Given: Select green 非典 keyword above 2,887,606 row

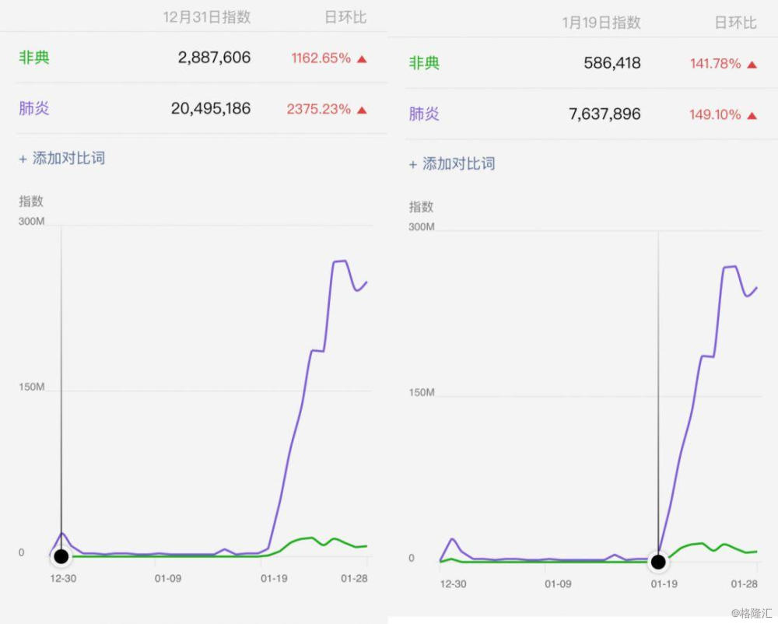Looking at the screenshot, I should tap(34, 58).
